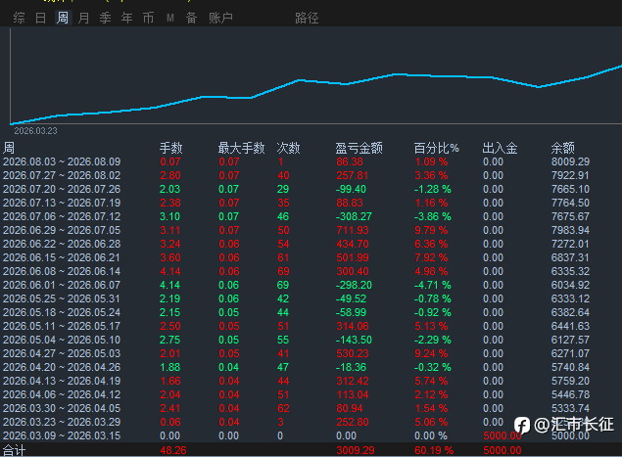Open the 年 yearly tab

point(127,18)
